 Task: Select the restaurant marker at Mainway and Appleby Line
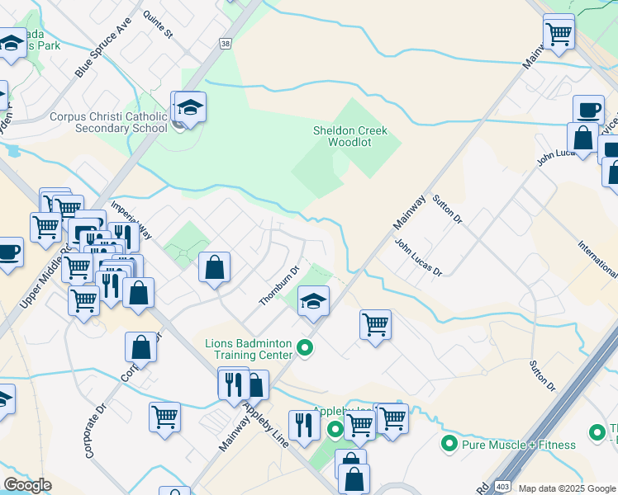click(233, 383)
